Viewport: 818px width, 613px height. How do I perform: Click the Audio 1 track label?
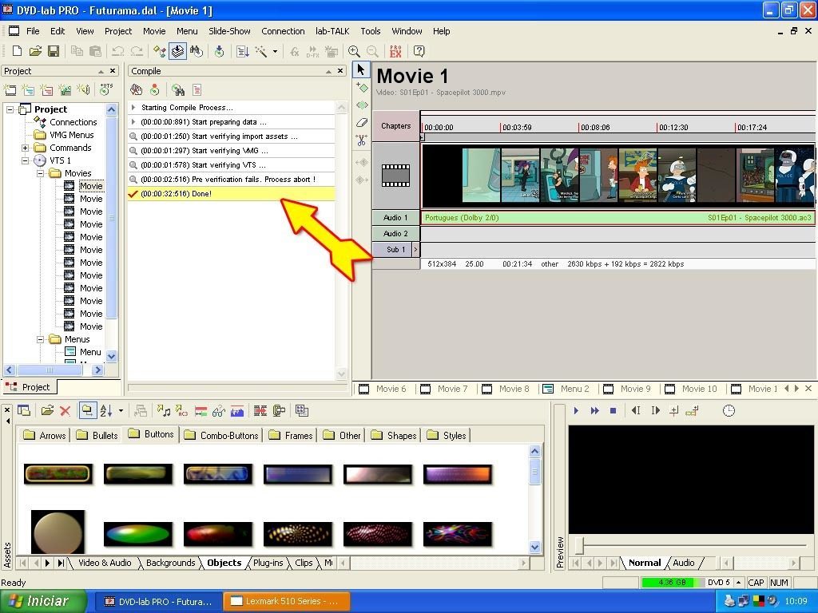[395, 218]
